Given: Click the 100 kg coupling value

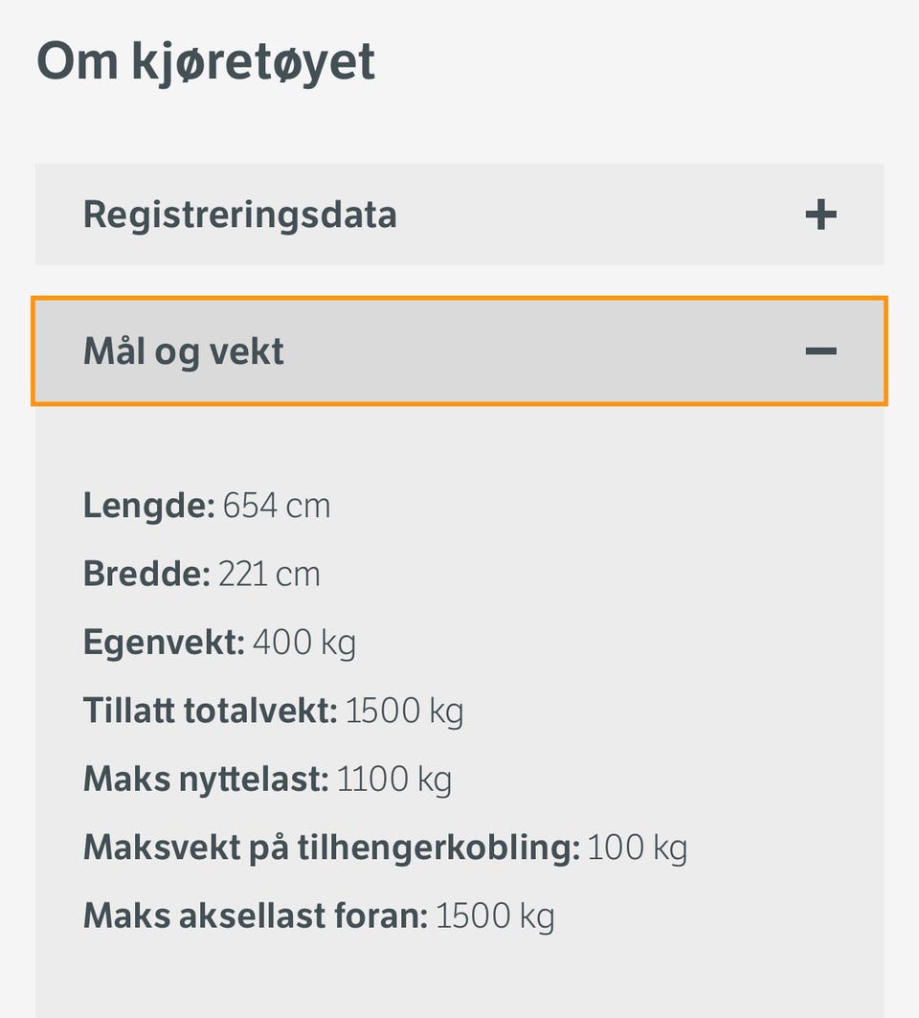Looking at the screenshot, I should coord(637,848).
